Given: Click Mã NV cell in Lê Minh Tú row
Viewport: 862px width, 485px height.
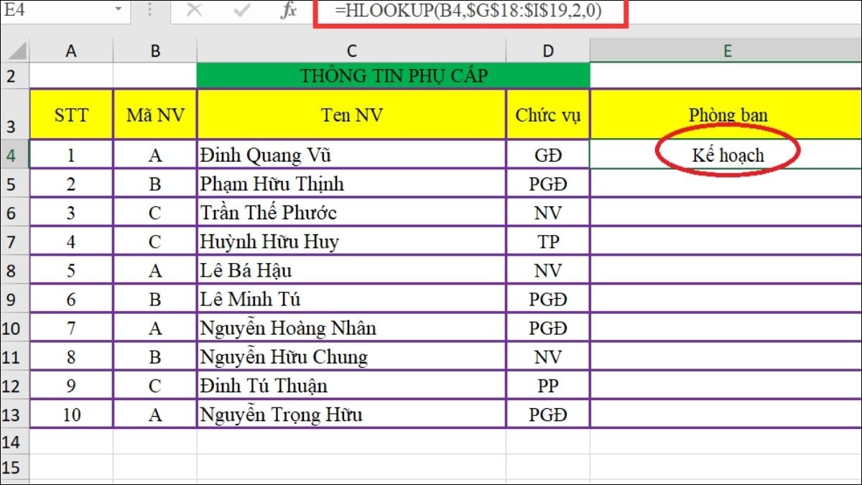Looking at the screenshot, I should click(x=155, y=299).
